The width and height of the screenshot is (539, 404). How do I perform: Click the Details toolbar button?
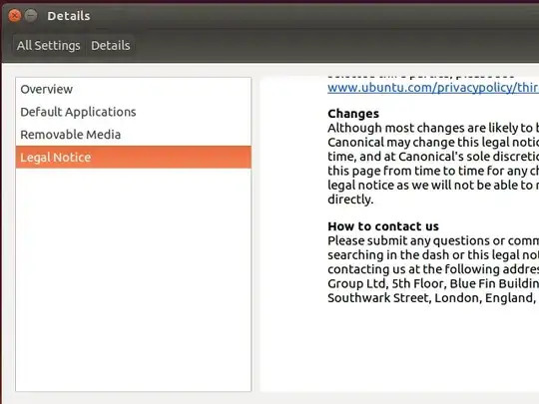click(x=111, y=45)
